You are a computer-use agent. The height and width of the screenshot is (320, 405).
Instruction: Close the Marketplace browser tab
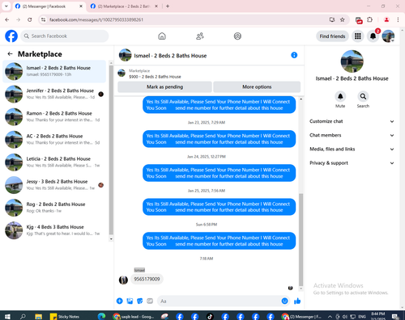[156, 6]
